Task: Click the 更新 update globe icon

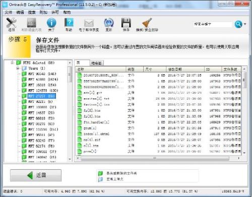Action: click(109, 23)
